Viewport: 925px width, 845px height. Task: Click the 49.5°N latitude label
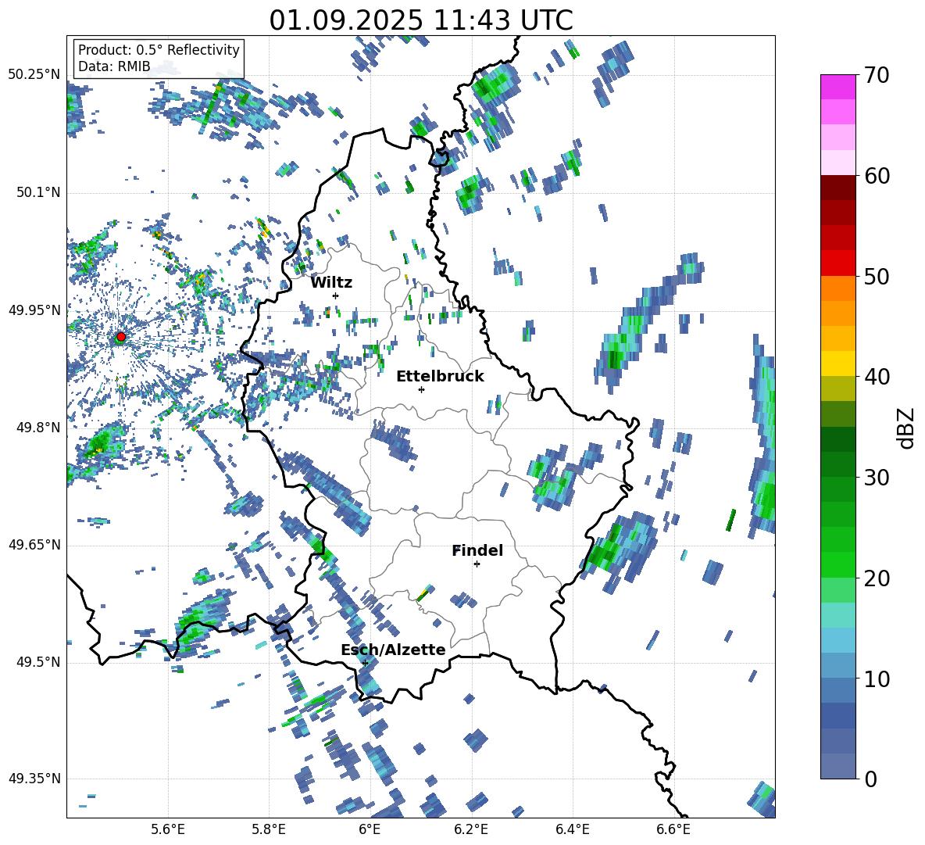pos(37,662)
